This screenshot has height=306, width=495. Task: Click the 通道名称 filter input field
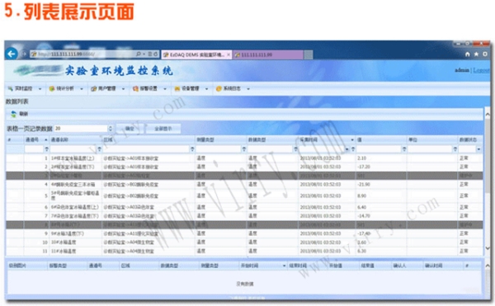73,149
